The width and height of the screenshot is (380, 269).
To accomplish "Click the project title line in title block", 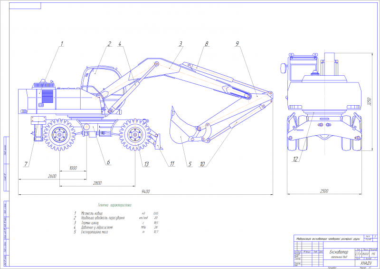I will 328,239.
